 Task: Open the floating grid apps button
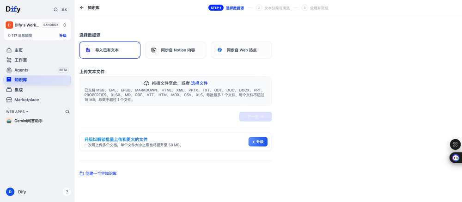click(x=455, y=145)
